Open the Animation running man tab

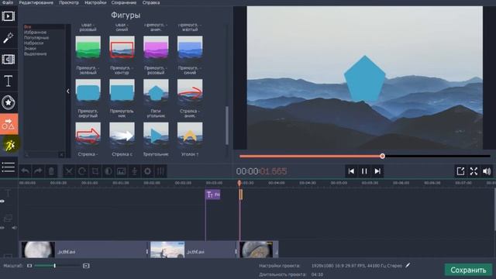[9, 145]
